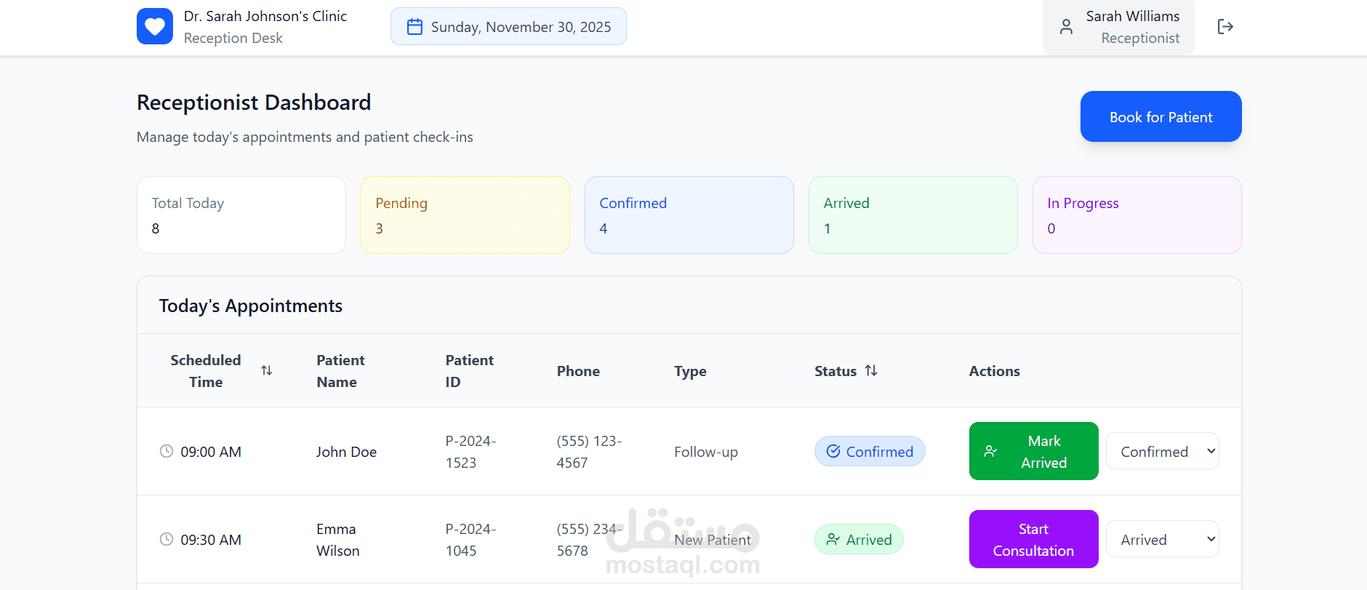Click the clock icon for 09:30 AM
This screenshot has width=1367, height=590.
pos(167,539)
